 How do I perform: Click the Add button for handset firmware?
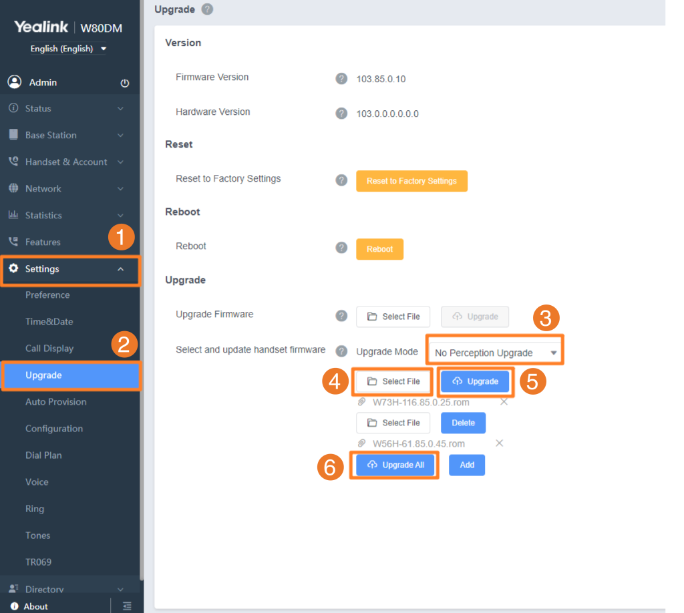pyautogui.click(x=467, y=465)
